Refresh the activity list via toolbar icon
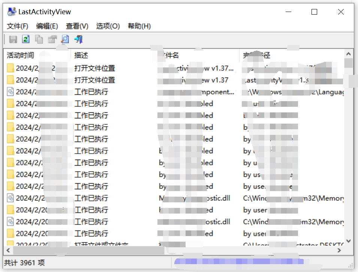The width and height of the screenshot is (358, 272). pos(26,39)
